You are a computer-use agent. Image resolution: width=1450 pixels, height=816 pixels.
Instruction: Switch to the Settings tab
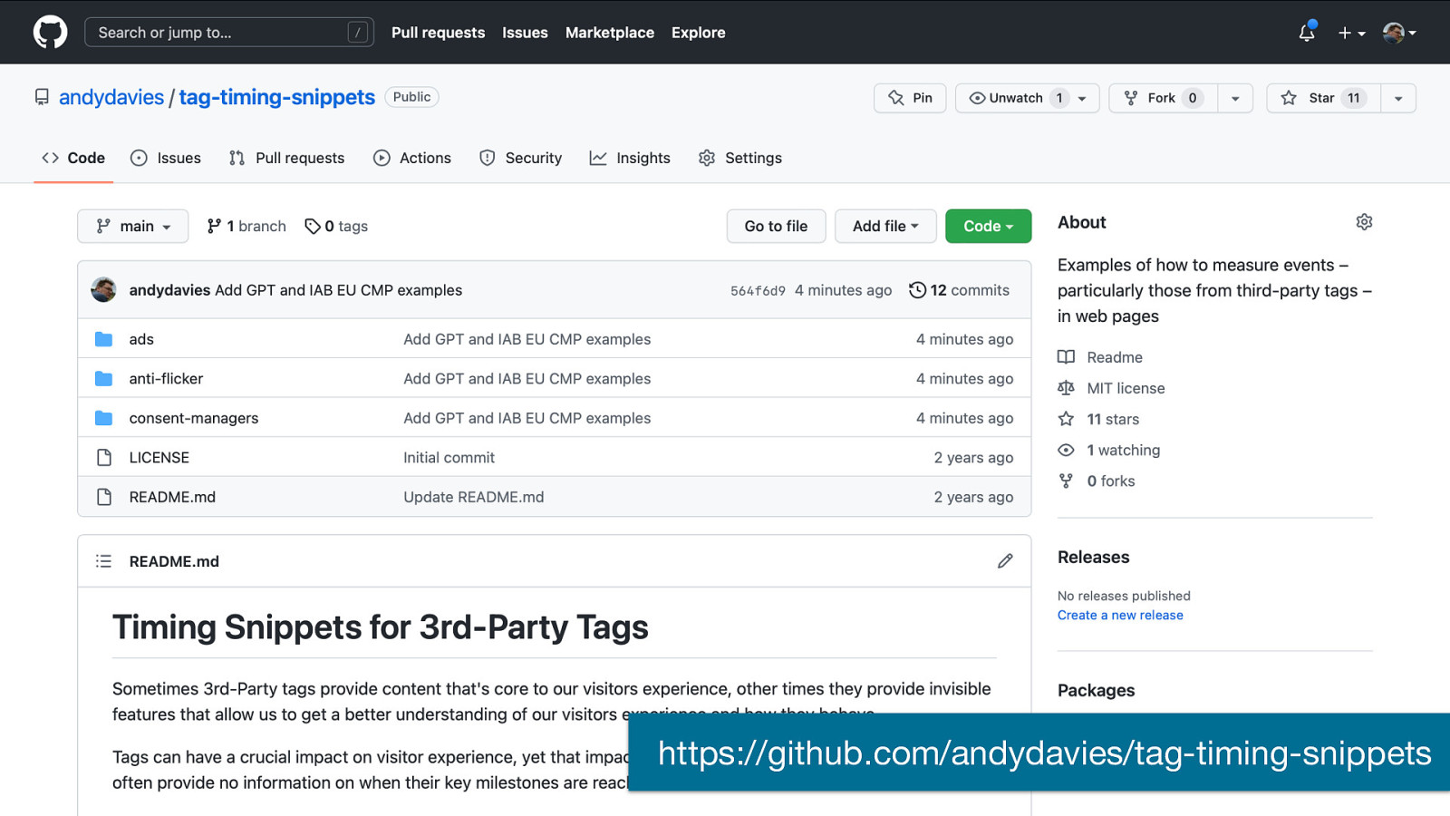click(740, 158)
